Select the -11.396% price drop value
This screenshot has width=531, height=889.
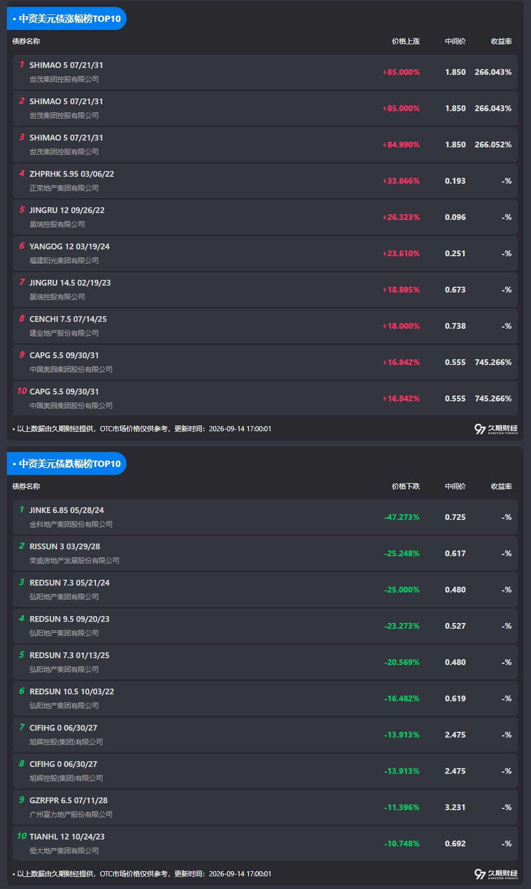click(402, 807)
